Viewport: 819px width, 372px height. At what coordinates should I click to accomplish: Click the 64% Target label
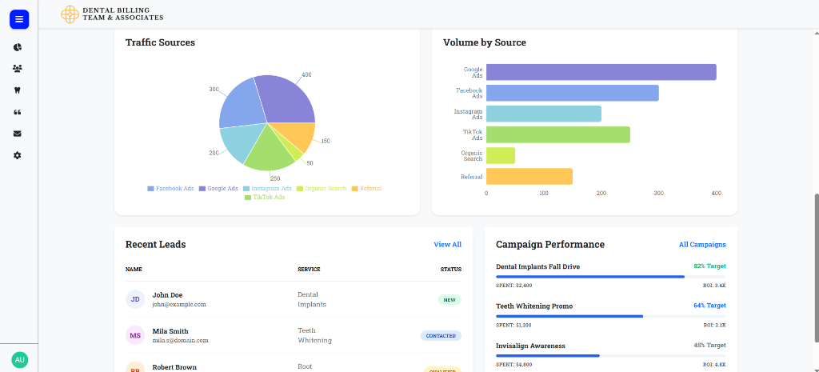710,306
